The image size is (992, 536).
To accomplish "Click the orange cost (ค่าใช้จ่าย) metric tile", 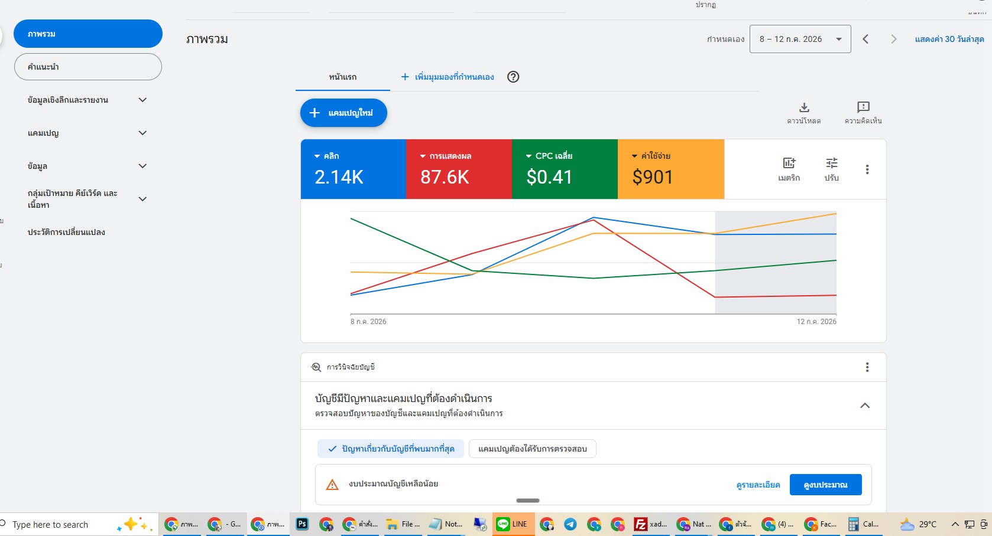I will [x=671, y=169].
